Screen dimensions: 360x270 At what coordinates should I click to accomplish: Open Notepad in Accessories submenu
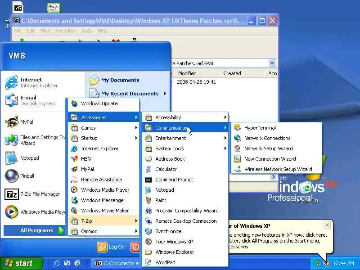click(x=185, y=190)
